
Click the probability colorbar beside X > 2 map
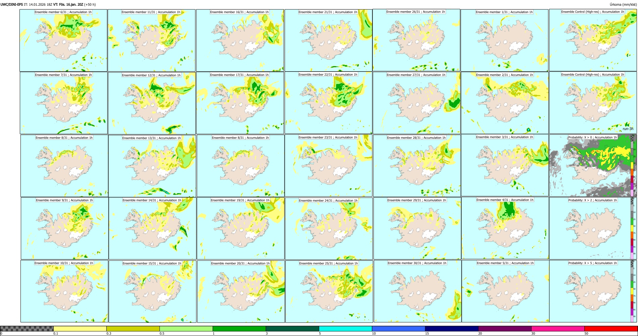point(632,228)
